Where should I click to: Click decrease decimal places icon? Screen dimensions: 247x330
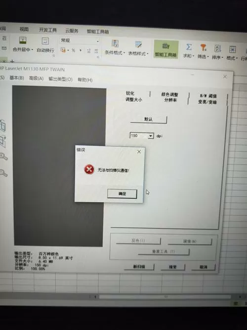click(96, 51)
